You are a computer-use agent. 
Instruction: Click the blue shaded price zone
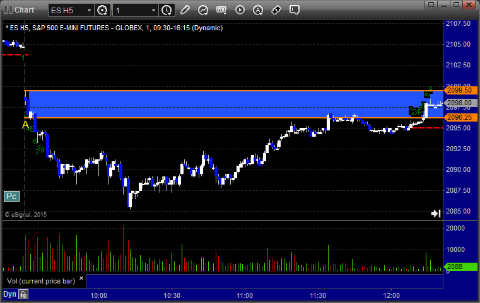coord(233,104)
